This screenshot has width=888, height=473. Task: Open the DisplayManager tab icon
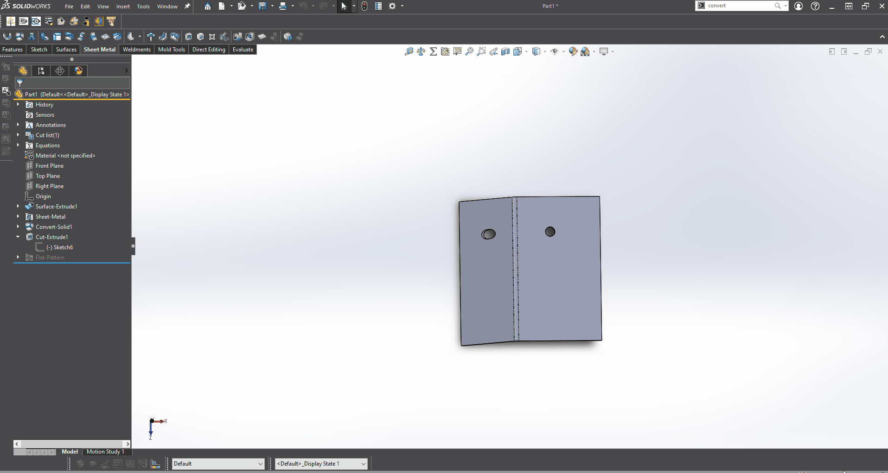click(x=78, y=70)
